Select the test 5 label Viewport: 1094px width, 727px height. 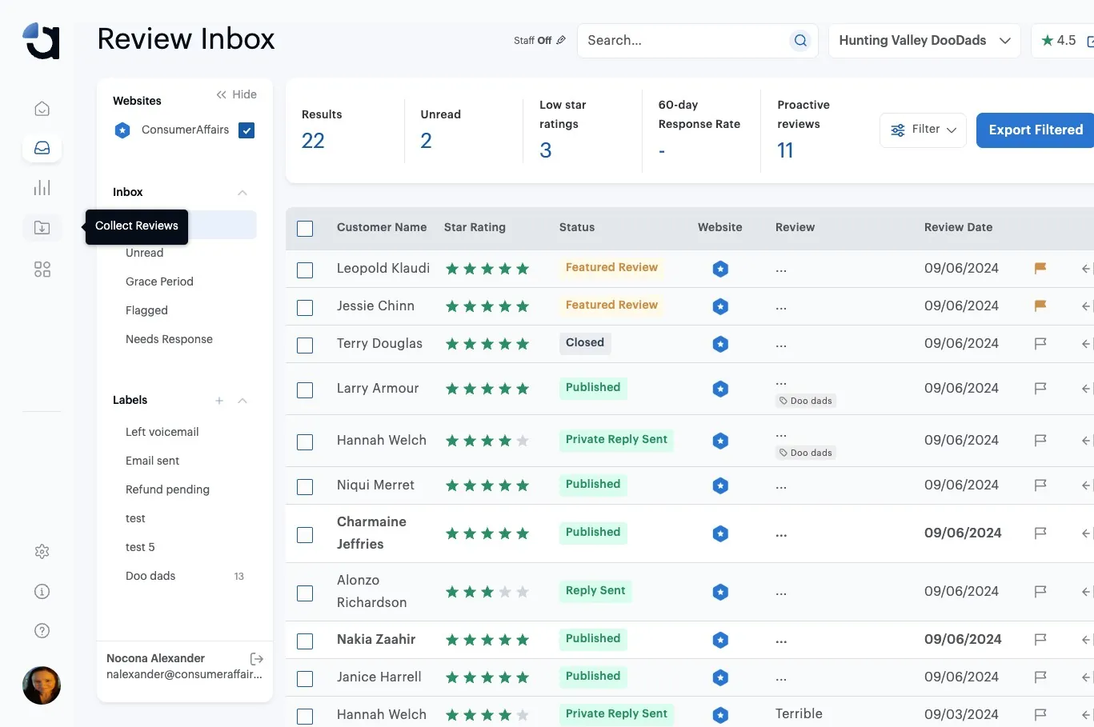140,547
